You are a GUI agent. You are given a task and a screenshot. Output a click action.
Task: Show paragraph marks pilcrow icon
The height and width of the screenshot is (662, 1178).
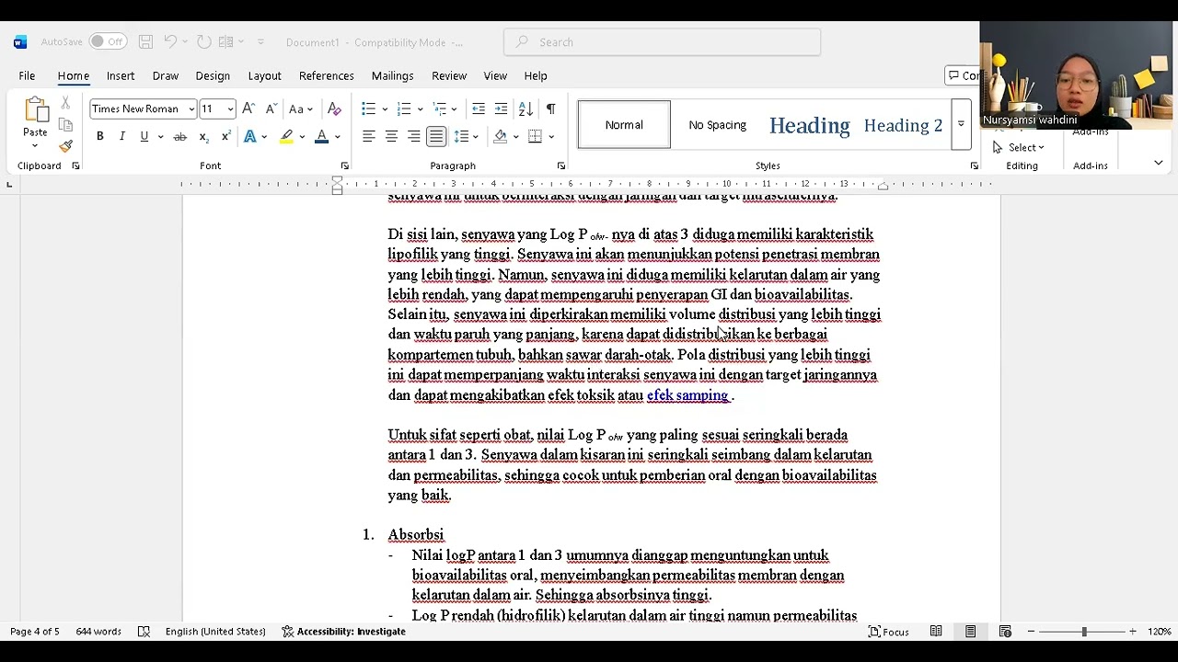pos(550,108)
